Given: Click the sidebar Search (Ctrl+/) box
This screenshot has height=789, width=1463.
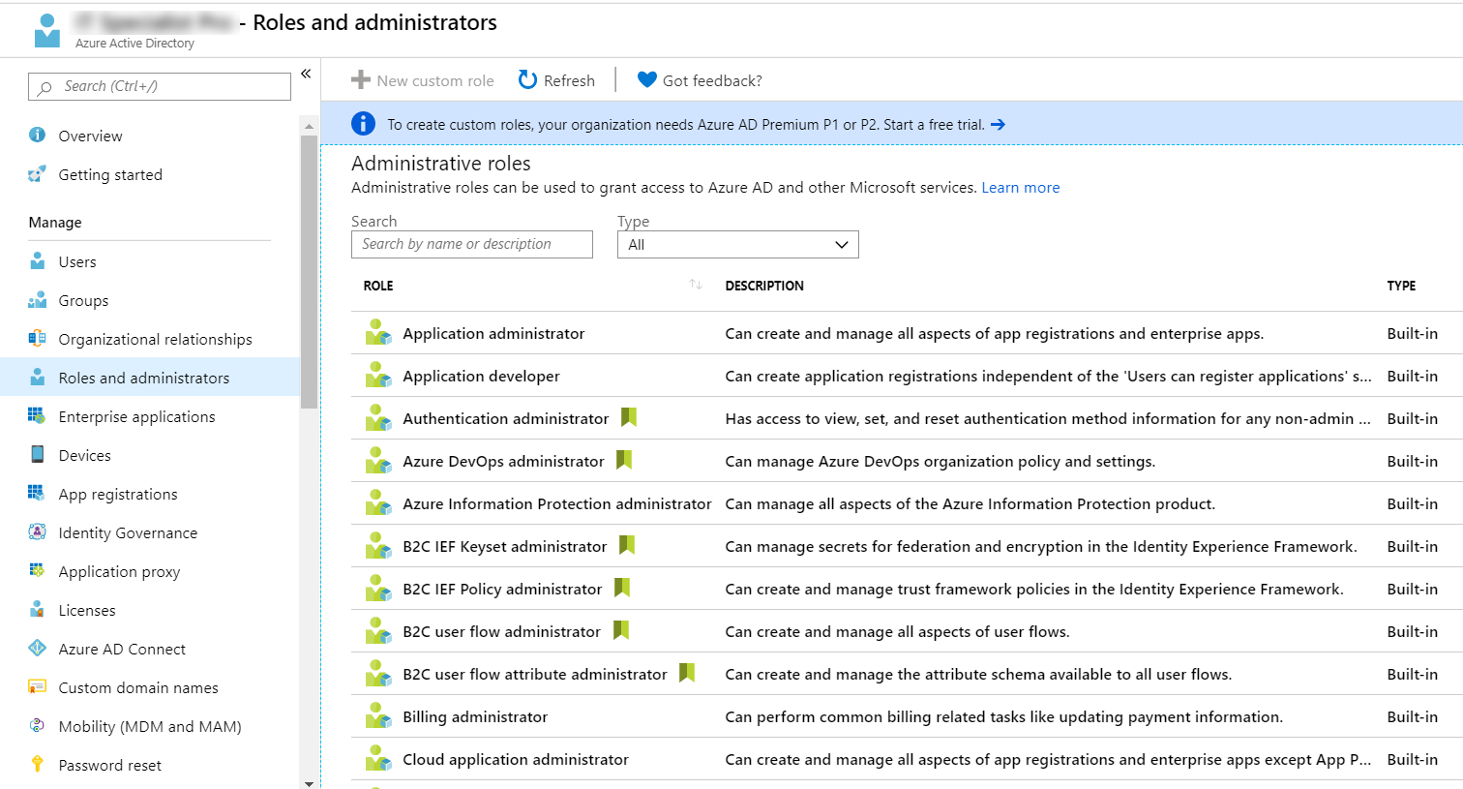Looking at the screenshot, I should pos(160,86).
